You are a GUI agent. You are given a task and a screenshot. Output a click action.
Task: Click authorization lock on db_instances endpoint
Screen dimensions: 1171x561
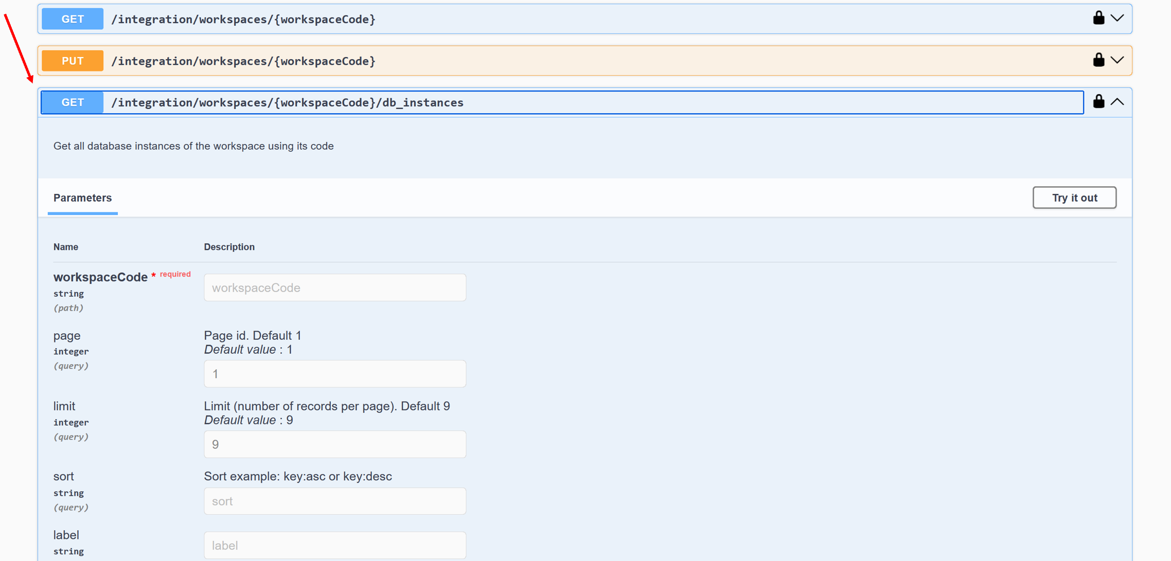[1098, 102]
